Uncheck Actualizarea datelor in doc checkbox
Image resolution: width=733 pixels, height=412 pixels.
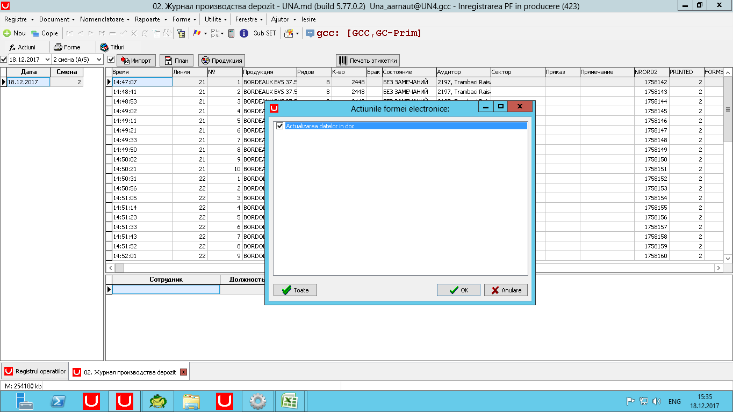tap(279, 126)
